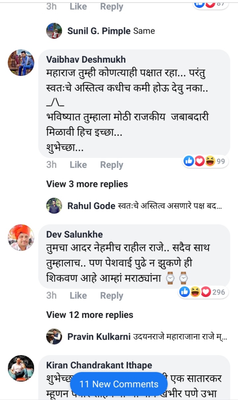Reply to Dev Salunkhe's comment
Image resolution: width=238 pixels, height=400 pixels.
pos(112,295)
